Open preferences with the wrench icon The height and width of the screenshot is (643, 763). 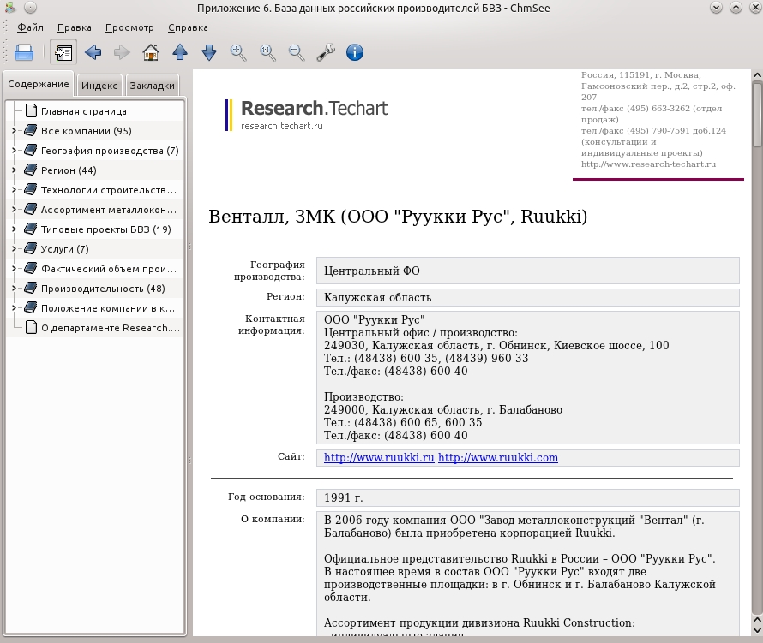326,52
